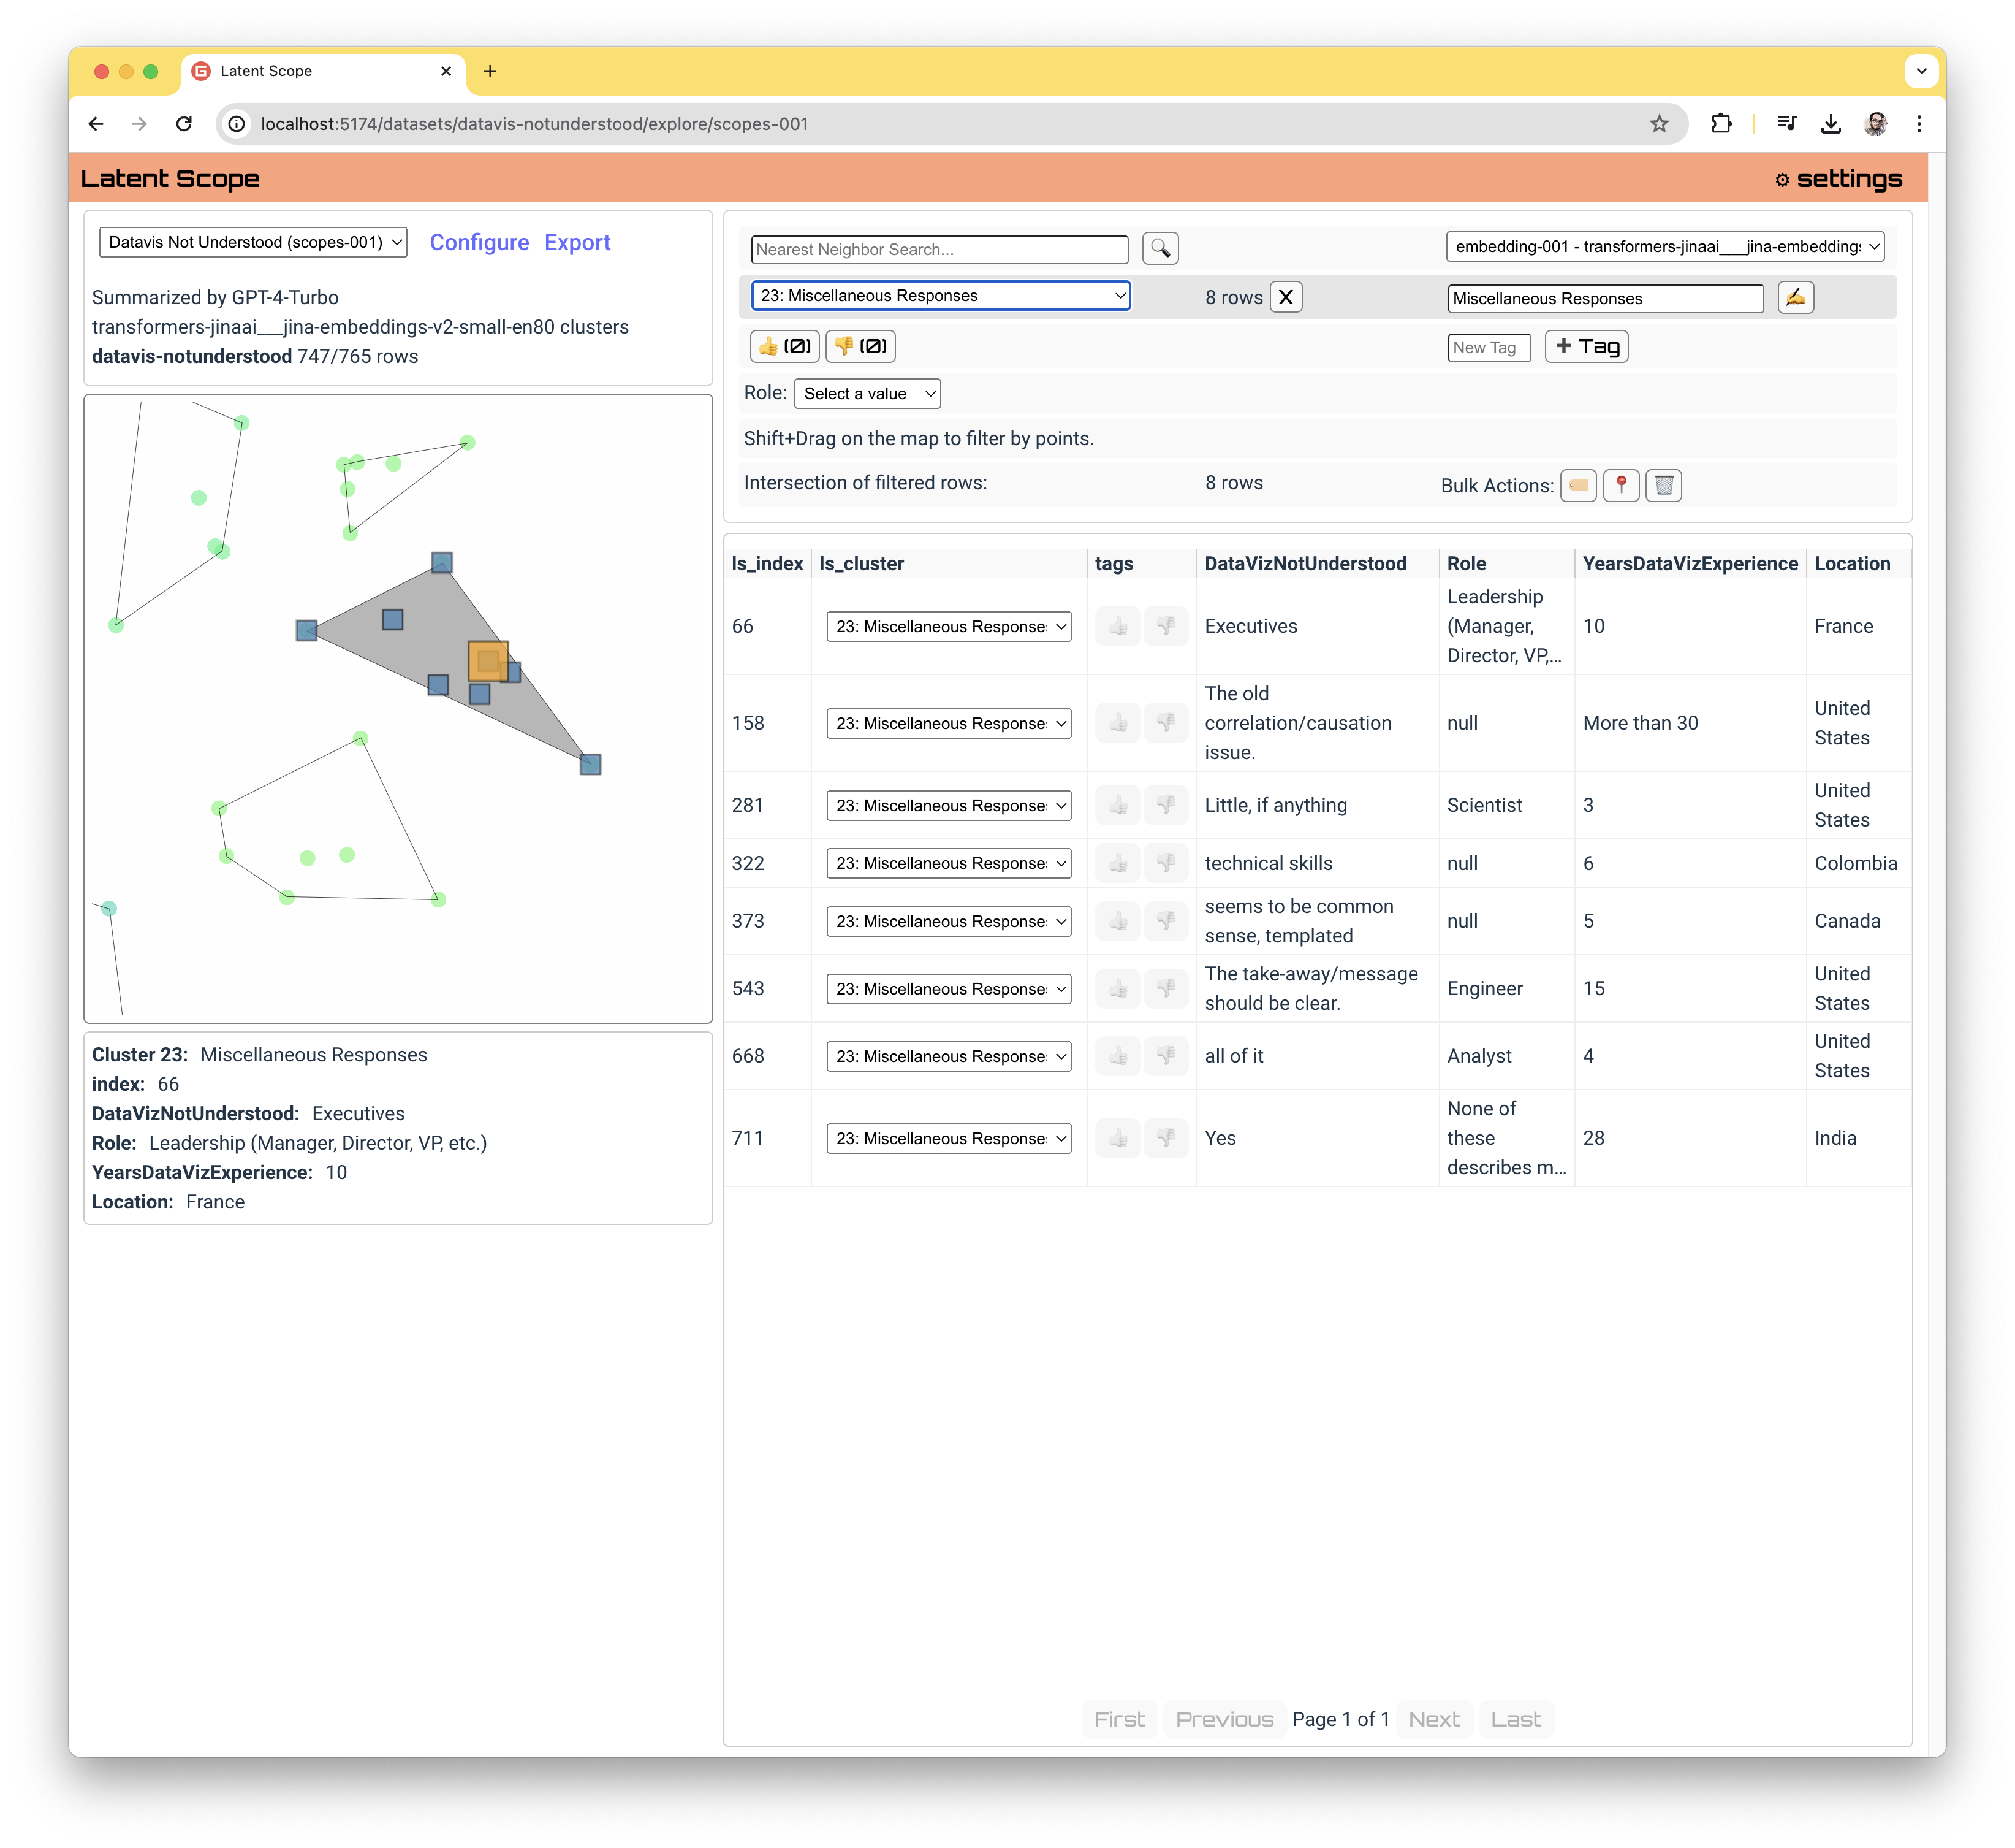Thumbs up row 158
Image resolution: width=2015 pixels, height=1848 pixels.
tap(1117, 723)
